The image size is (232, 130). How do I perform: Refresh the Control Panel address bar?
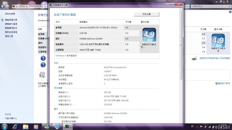187,6
